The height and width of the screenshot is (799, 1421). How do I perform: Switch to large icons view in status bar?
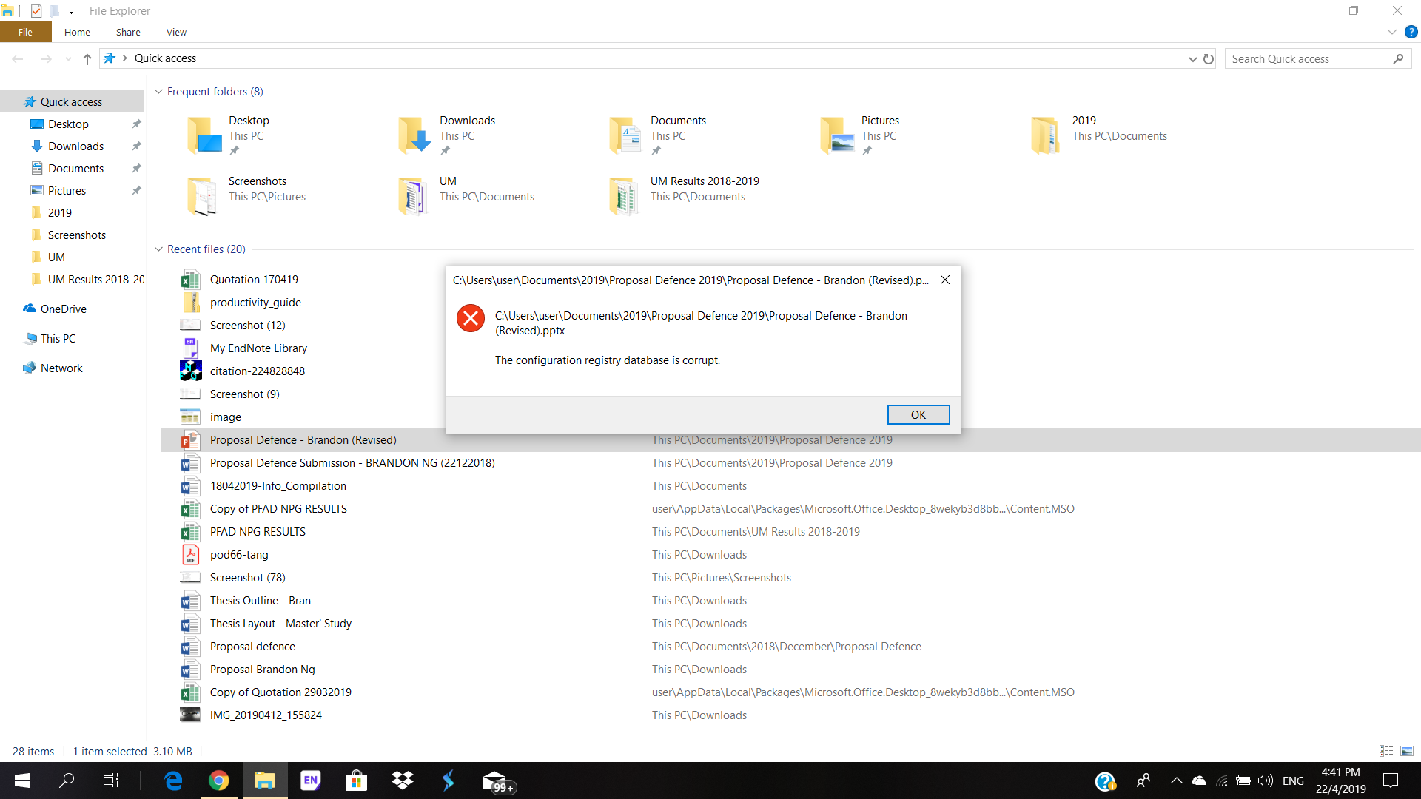(1407, 751)
